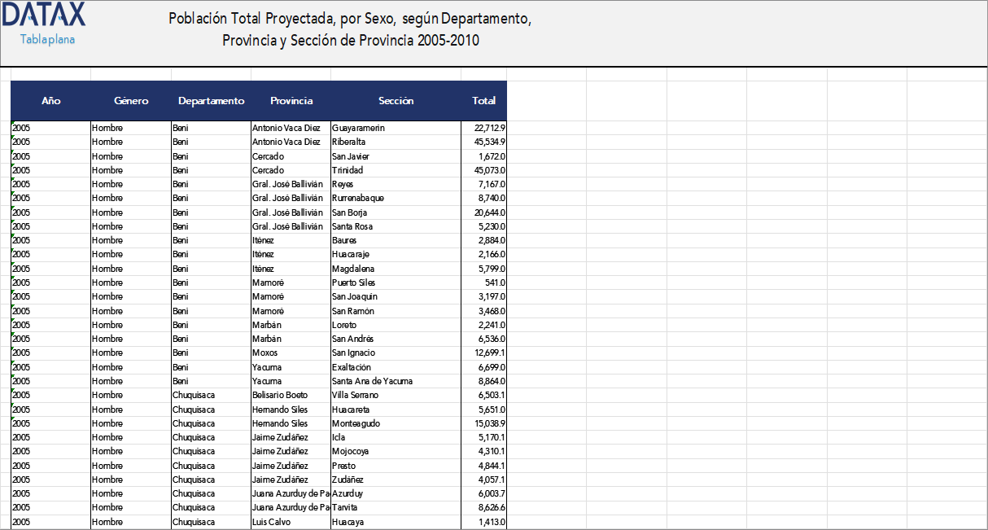Click the DATAX logo
This screenshot has height=530, width=988.
coord(45,15)
